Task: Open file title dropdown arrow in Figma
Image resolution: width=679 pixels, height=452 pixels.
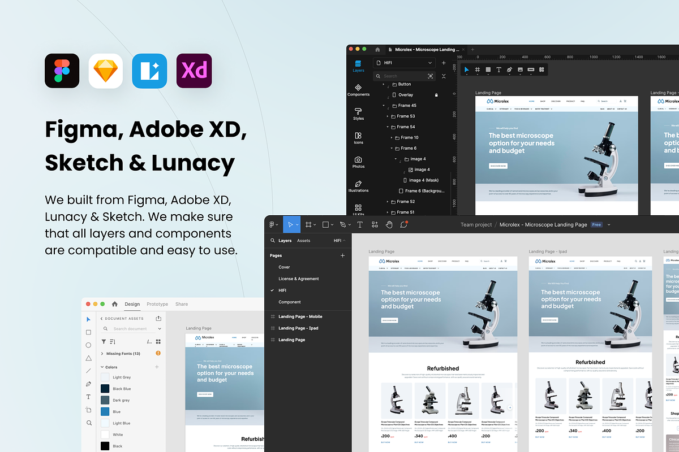Action: 609,225
